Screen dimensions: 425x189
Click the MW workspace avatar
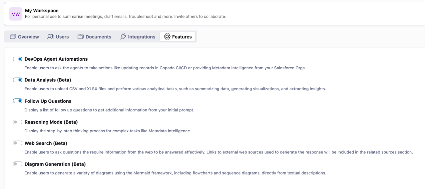[16, 14]
